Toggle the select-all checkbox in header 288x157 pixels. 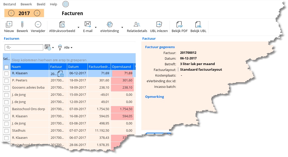(x=6, y=67)
